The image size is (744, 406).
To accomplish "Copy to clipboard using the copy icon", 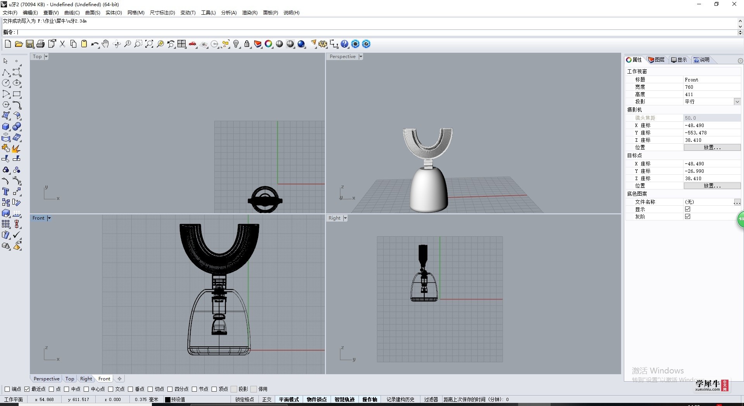I will point(73,44).
